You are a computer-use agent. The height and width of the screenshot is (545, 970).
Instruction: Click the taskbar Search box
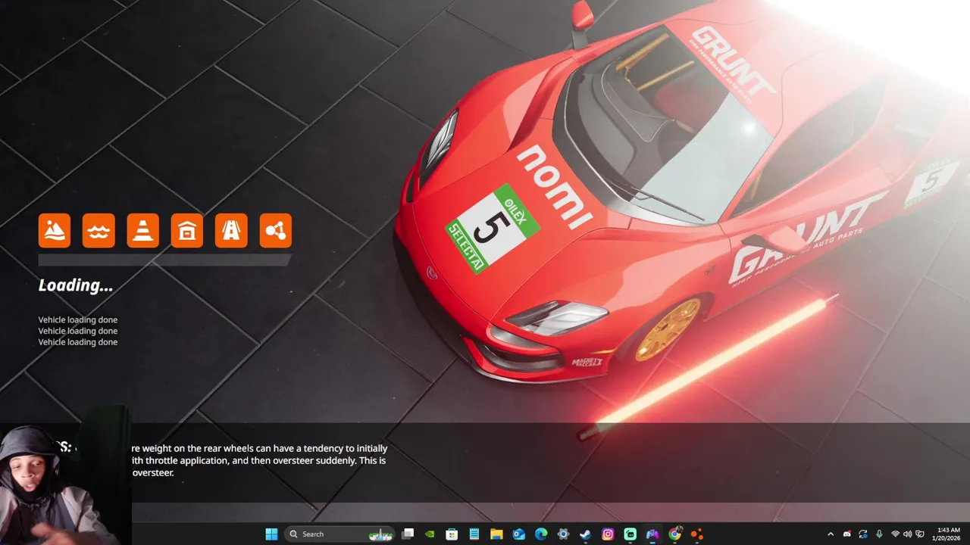(x=339, y=534)
